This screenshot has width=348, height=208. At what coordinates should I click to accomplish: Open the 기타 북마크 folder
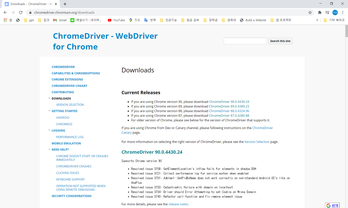334,20
